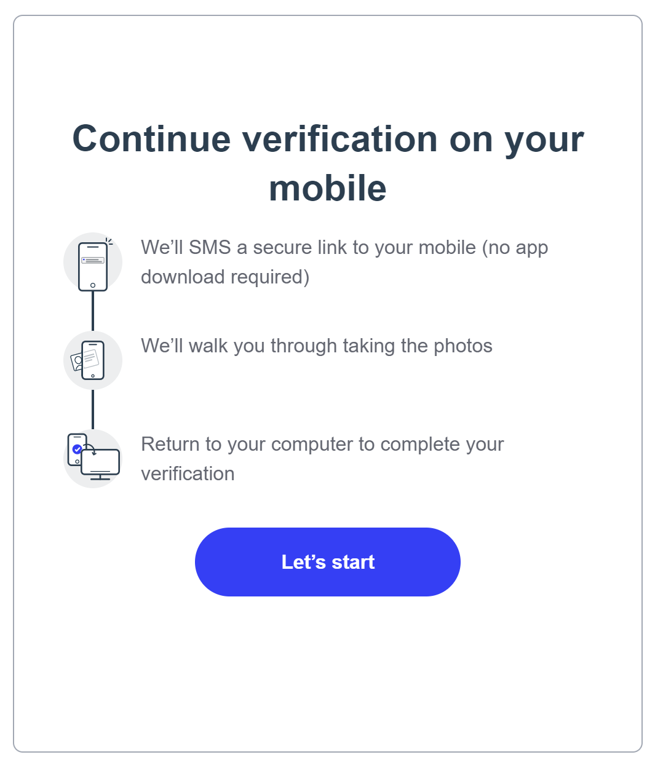Click the connector line between first two steps
The height and width of the screenshot is (768, 655).
pos(93,311)
